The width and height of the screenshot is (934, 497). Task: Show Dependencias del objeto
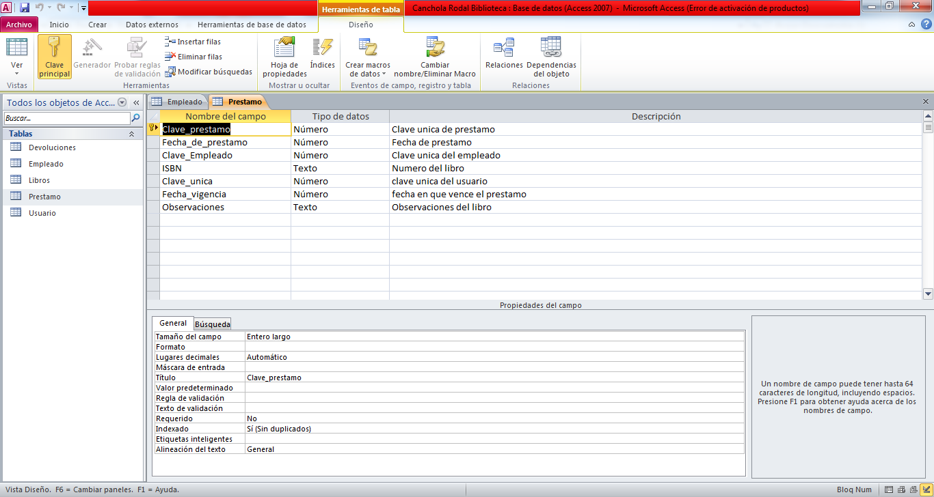click(551, 57)
